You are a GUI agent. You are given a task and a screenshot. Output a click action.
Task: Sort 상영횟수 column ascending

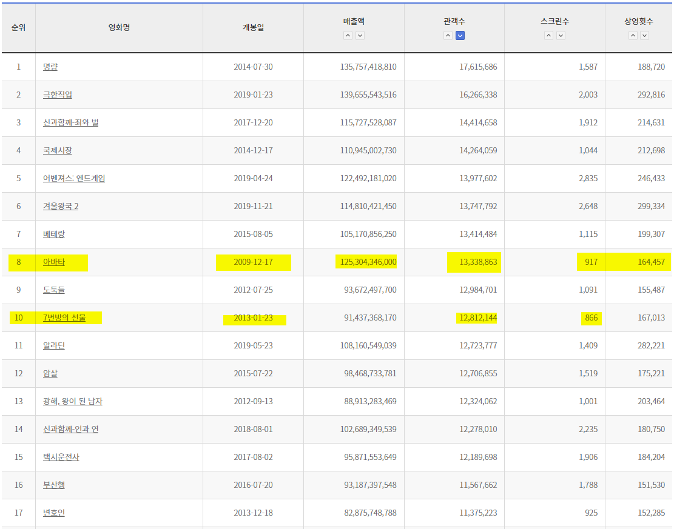(x=633, y=36)
